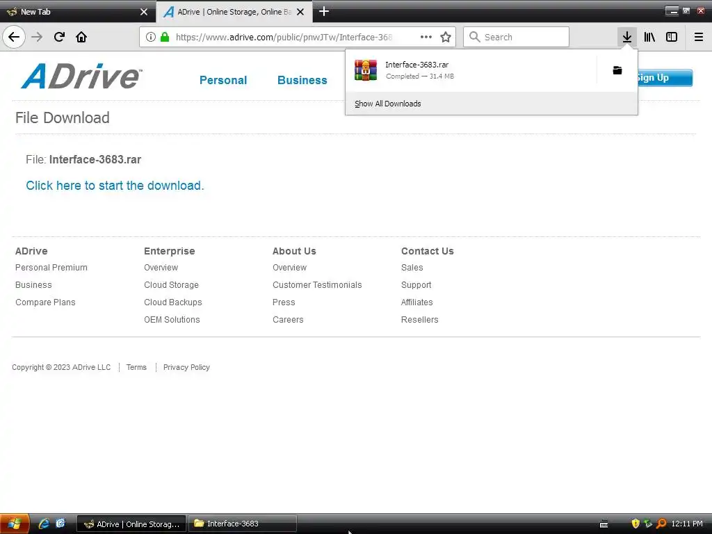This screenshot has width=712, height=534.
Task: Open Business footer link under ADrive
Action: [33, 284]
